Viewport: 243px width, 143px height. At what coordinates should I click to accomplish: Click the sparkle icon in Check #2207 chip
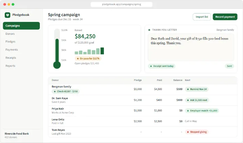click(55, 91)
